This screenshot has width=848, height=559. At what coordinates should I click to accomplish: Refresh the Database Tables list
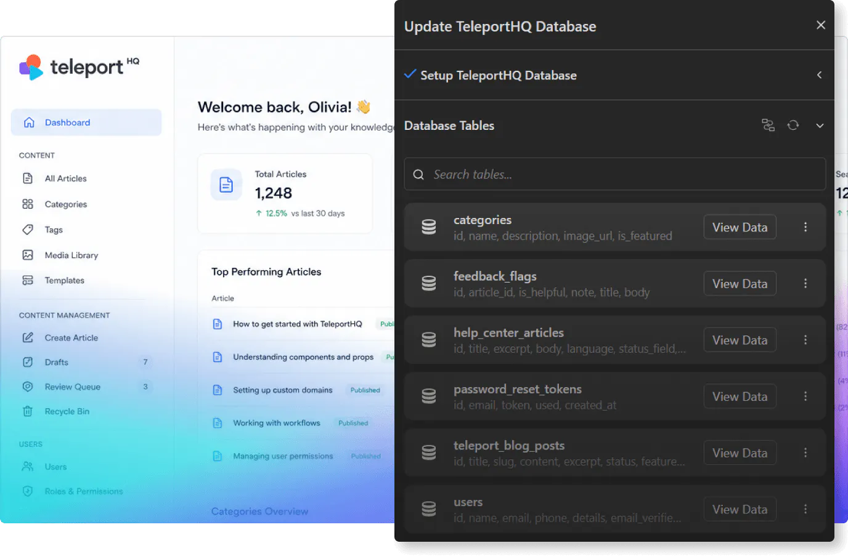click(x=793, y=126)
